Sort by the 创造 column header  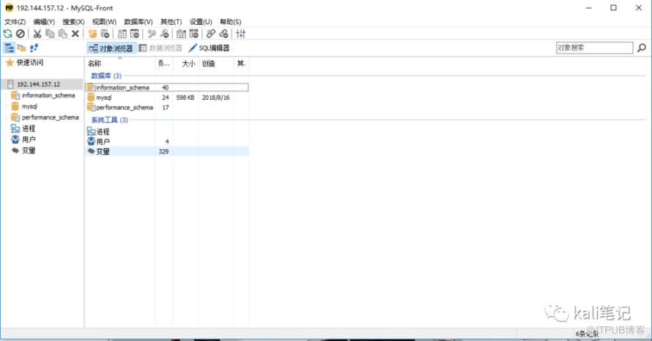point(216,63)
